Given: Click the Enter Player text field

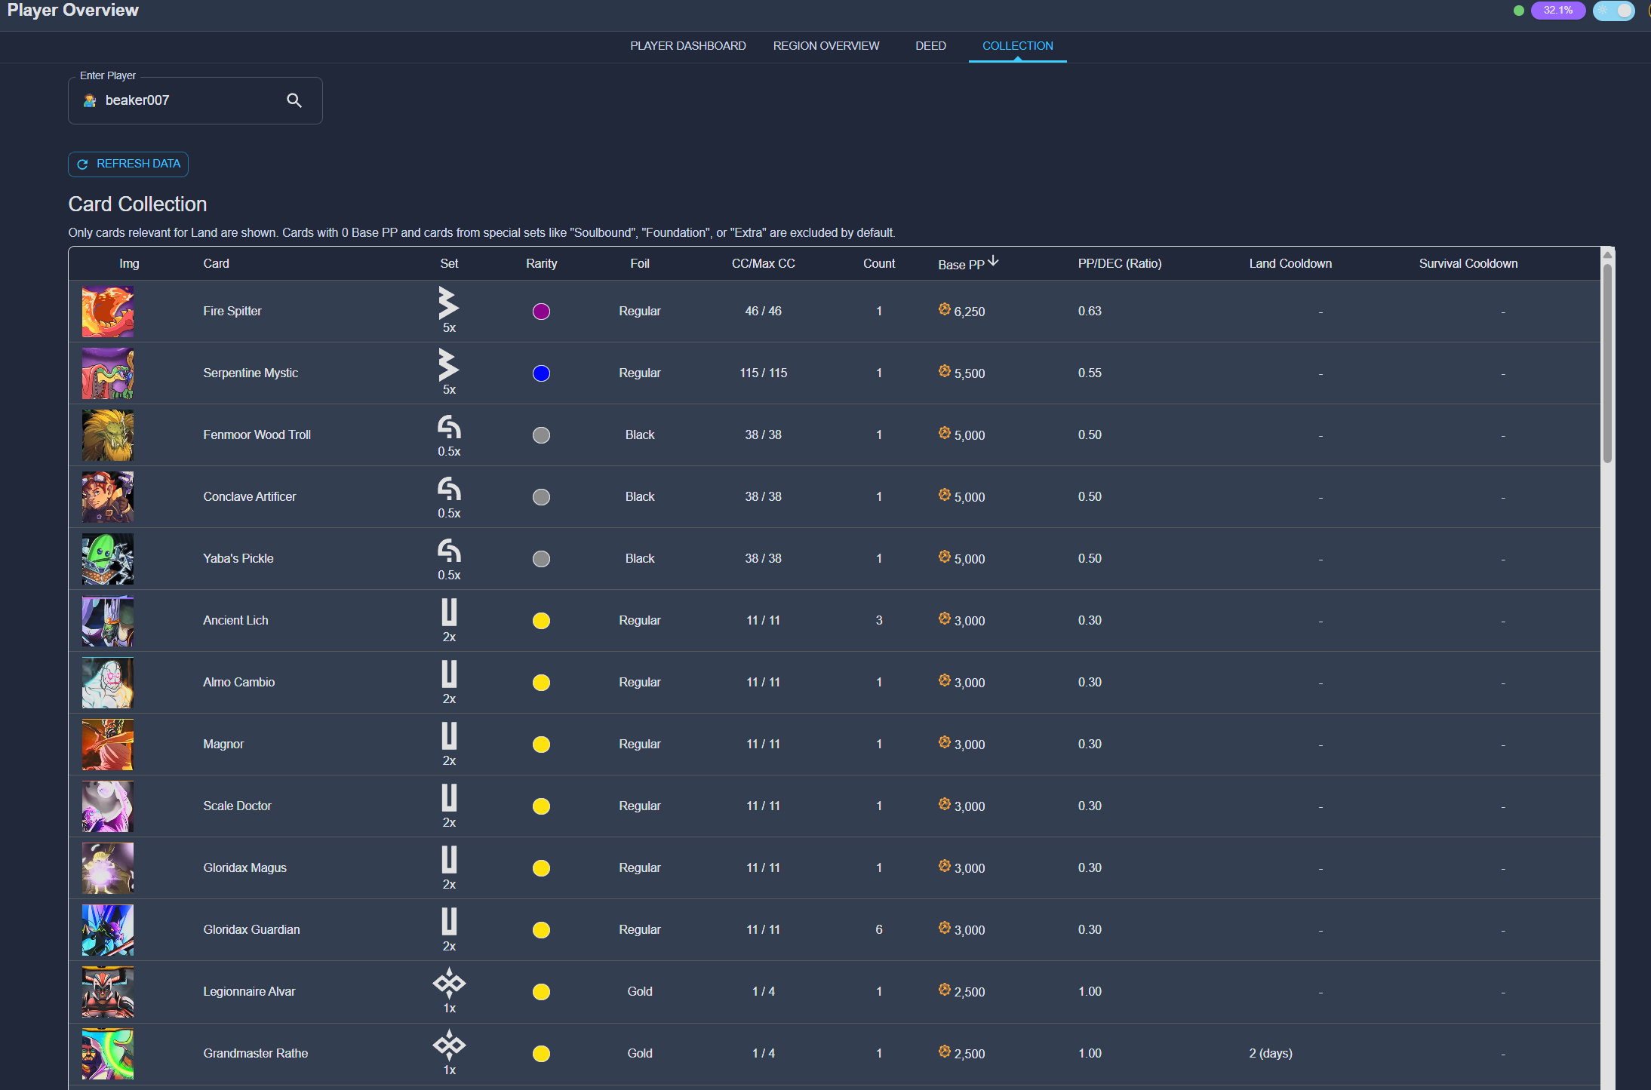Looking at the screenshot, I should (x=189, y=100).
